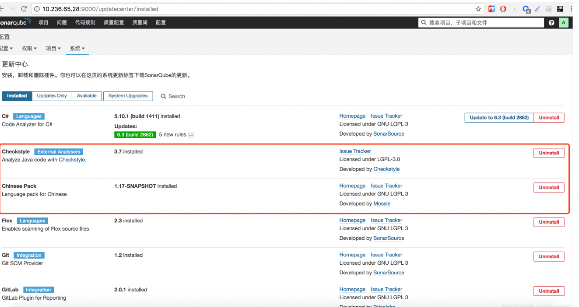Click the External Analysers category tag
This screenshot has height=307, width=579.
click(x=59, y=152)
